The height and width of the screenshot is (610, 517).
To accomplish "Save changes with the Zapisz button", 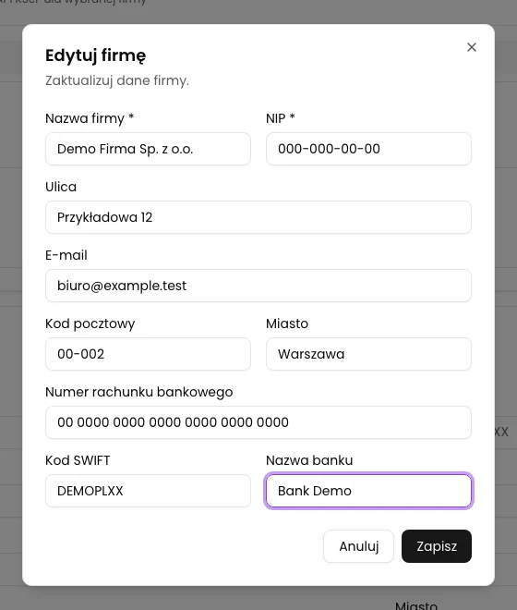I will pyautogui.click(x=437, y=546).
